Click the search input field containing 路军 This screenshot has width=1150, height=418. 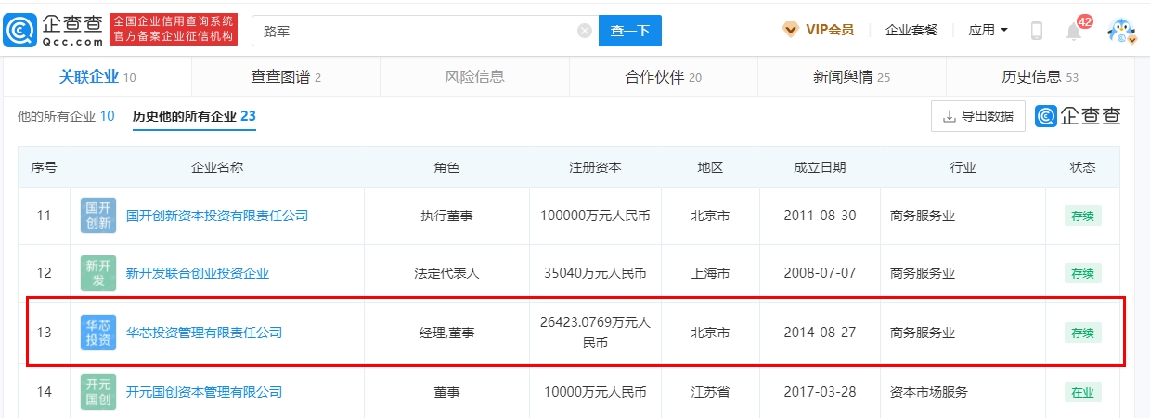[x=418, y=31]
